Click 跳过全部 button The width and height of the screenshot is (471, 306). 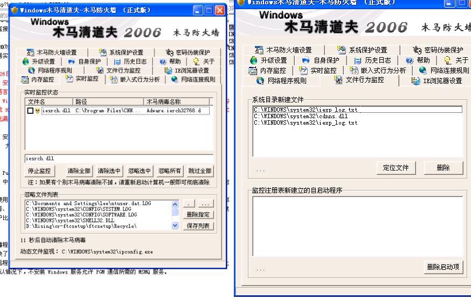pyautogui.click(x=200, y=171)
